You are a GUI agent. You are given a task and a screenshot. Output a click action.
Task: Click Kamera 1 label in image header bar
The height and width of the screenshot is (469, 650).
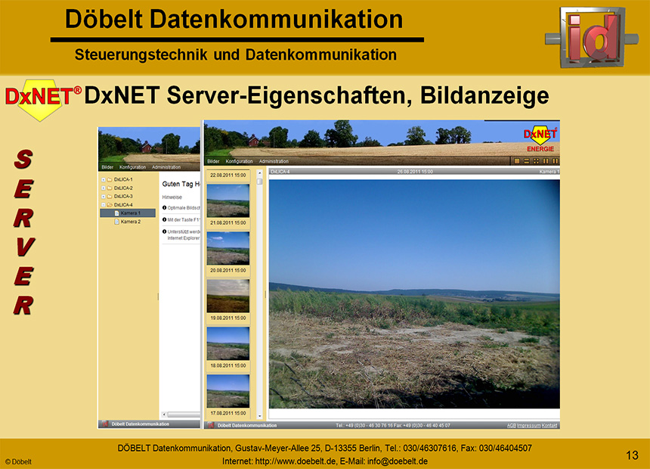click(x=549, y=172)
